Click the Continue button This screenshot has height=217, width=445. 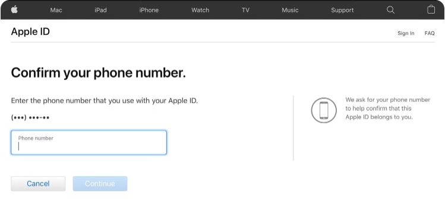click(100, 184)
